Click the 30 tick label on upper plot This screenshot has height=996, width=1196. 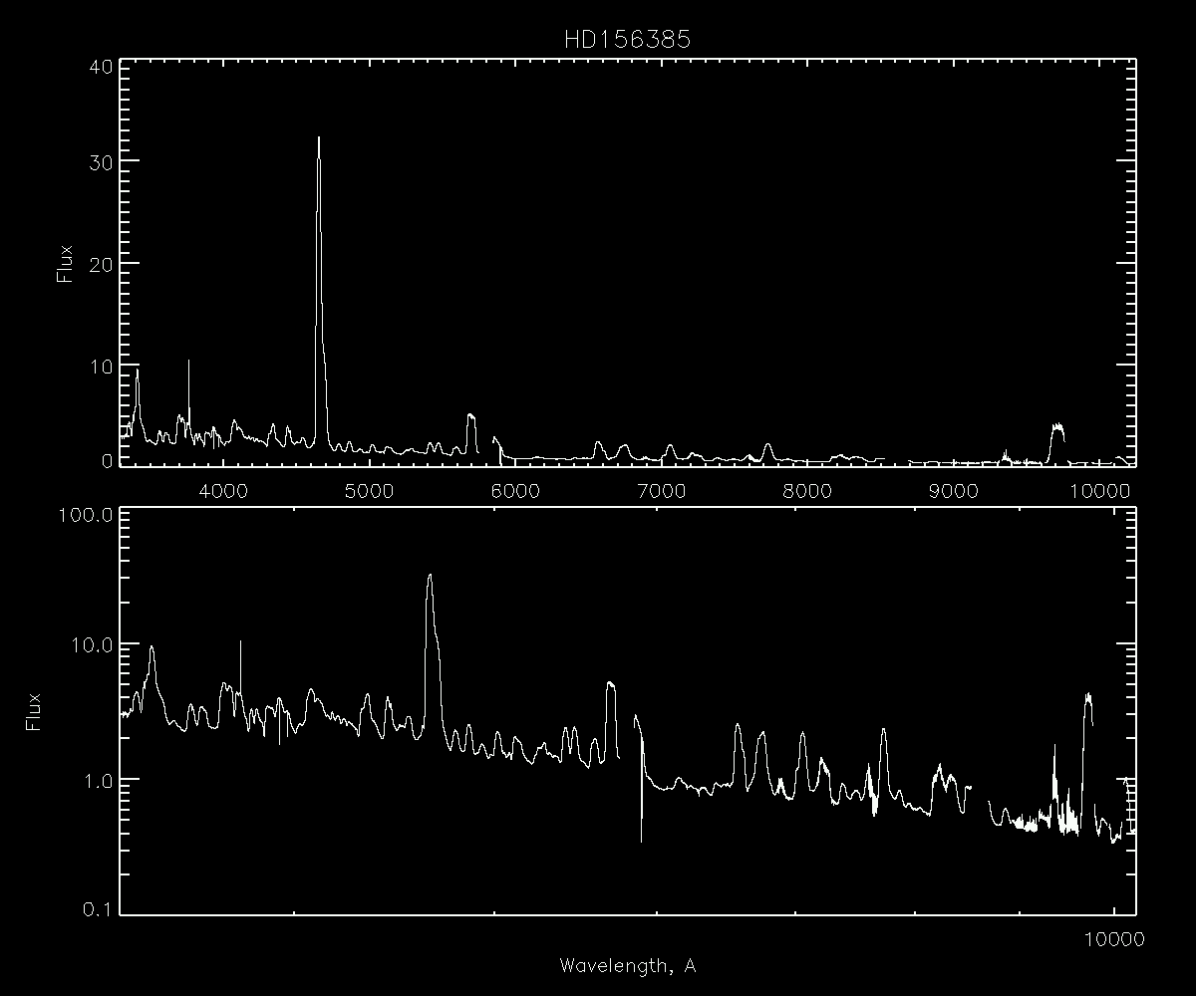click(99, 161)
